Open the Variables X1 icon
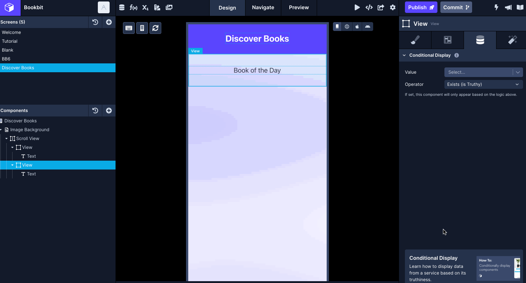The height and width of the screenshot is (283, 526). pos(145,7)
